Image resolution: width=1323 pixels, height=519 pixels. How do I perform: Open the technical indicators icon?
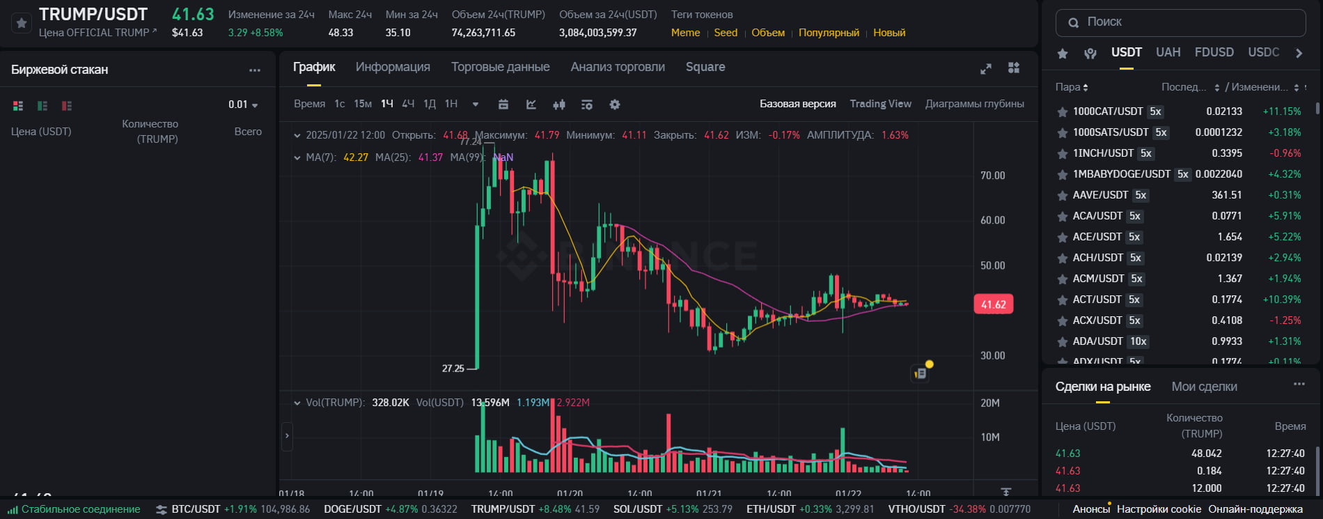coord(587,104)
